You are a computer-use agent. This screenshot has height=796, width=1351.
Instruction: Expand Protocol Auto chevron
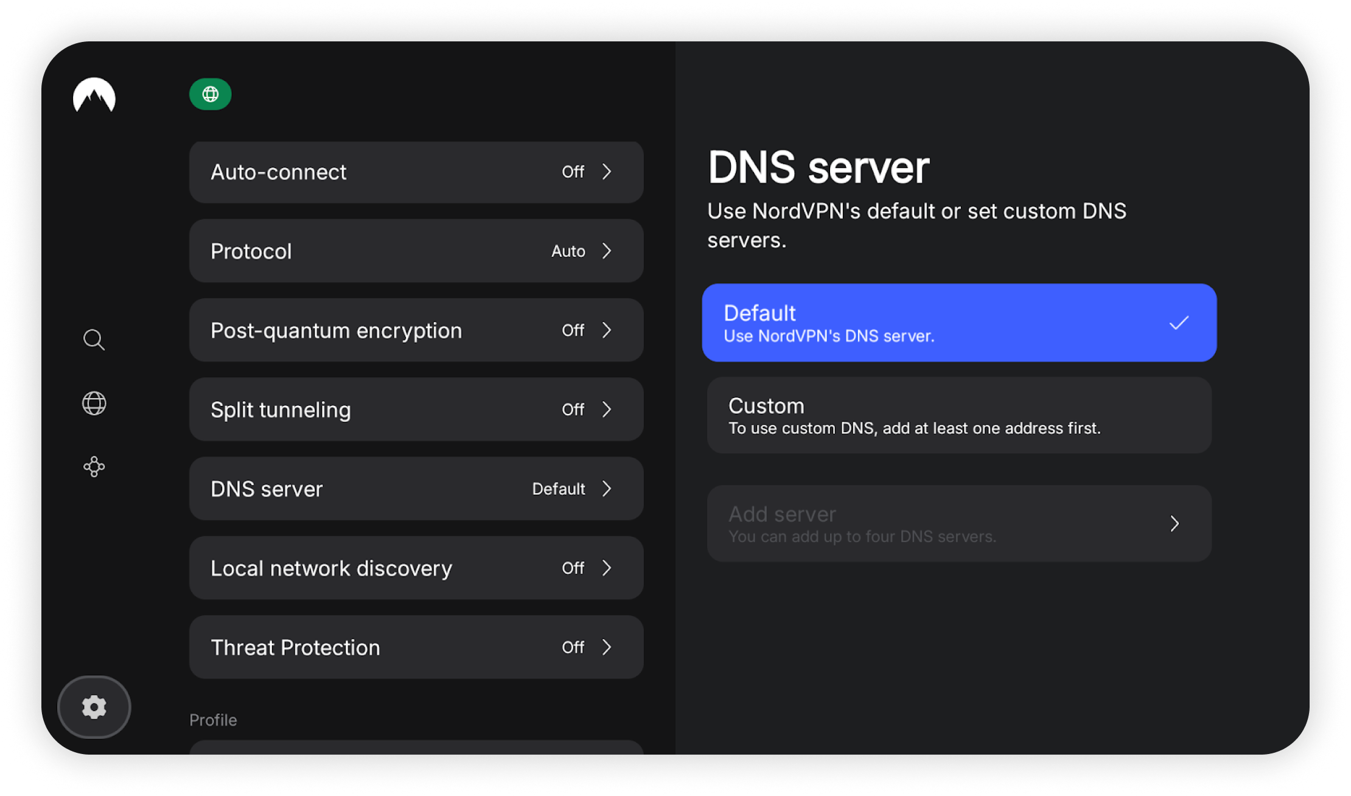[x=607, y=251]
